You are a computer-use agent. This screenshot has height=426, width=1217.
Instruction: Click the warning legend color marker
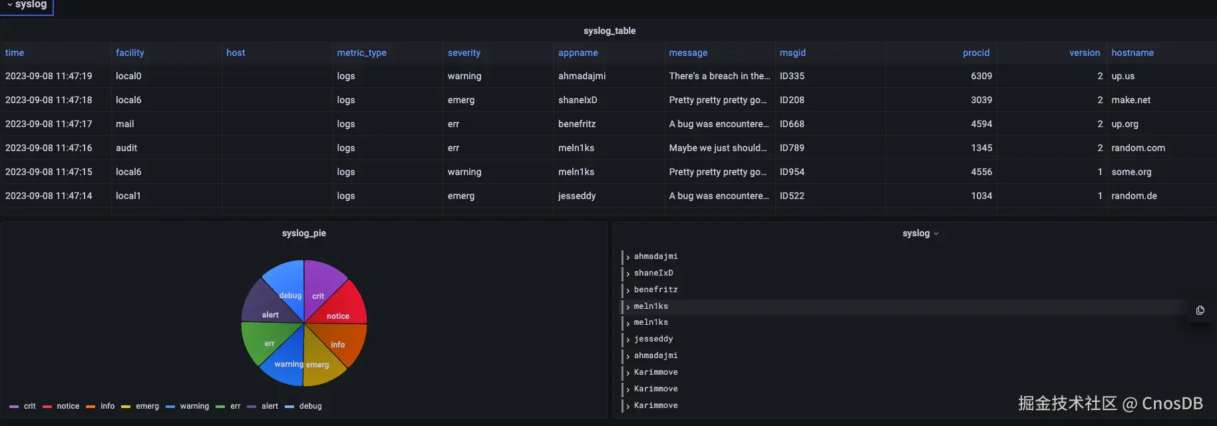pos(170,407)
